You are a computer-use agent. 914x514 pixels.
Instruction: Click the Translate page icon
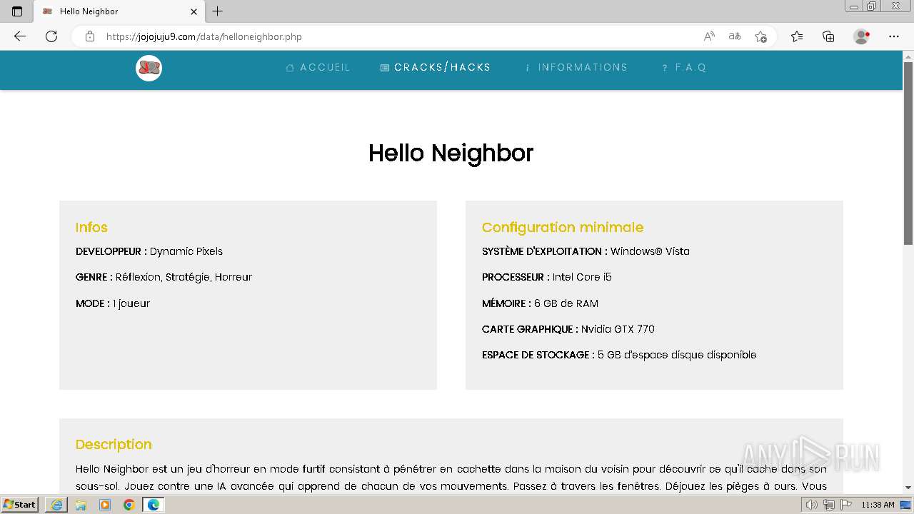735,36
